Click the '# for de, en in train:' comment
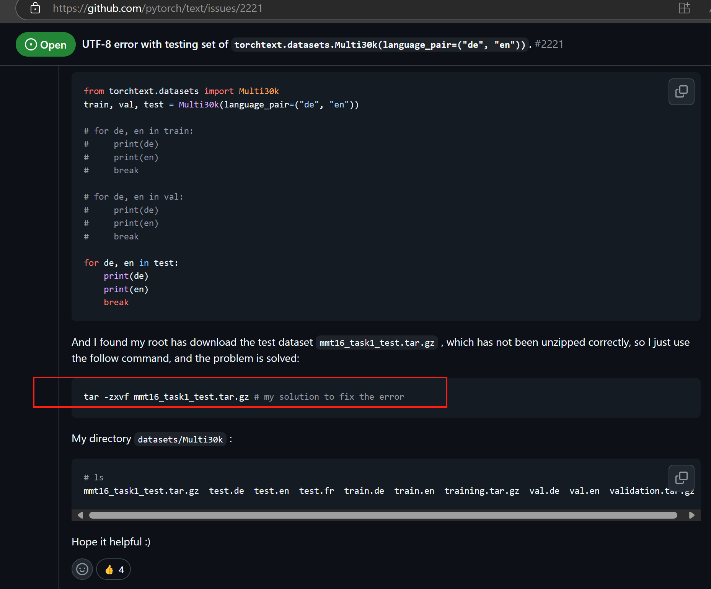The height and width of the screenshot is (589, 711). pos(139,131)
